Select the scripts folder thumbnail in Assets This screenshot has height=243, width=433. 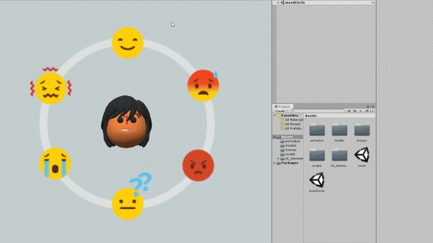coord(317,155)
